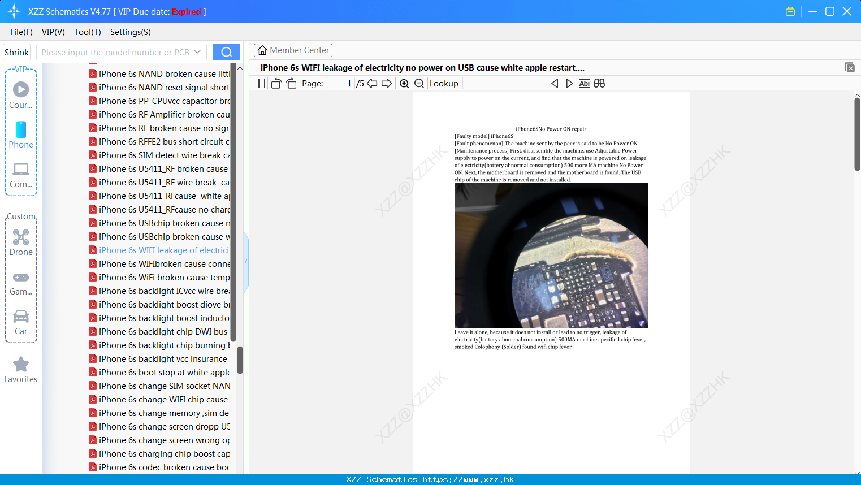
Task: Select Drone category in sidebar
Action: click(x=21, y=242)
